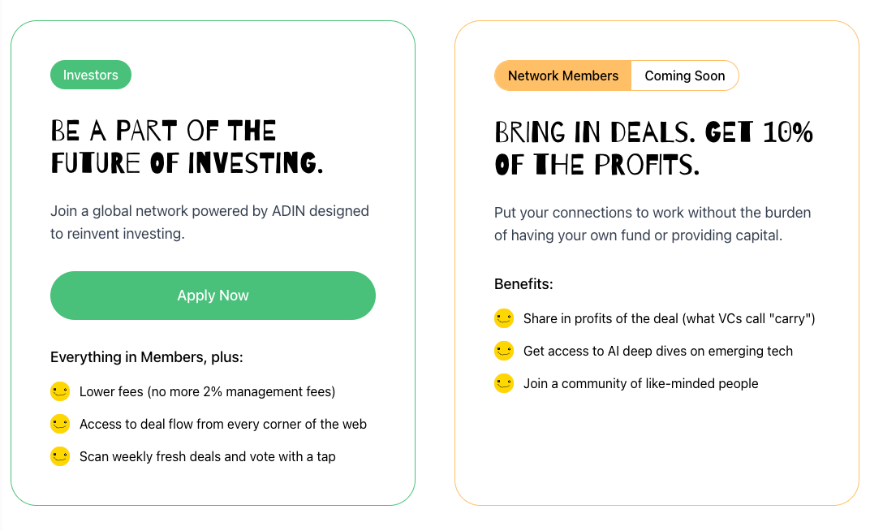Click 'Lower fees (no more 2% management fees)' text
The image size is (870, 531).
(x=207, y=391)
